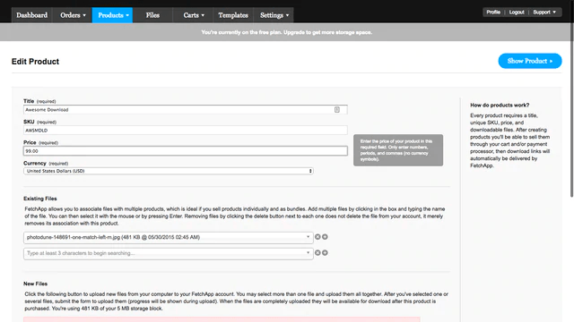This screenshot has height=322, width=574.
Task: Open the file search combo box arrow
Action: (308, 252)
